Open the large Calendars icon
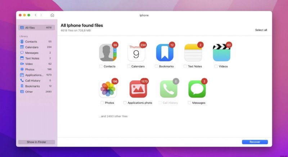This screenshot has width=288, height=157. pyautogui.click(x=136, y=53)
